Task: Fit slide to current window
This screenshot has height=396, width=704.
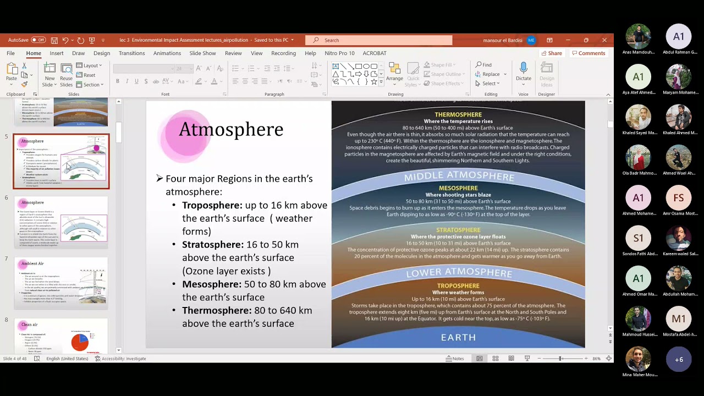Action: click(609, 359)
